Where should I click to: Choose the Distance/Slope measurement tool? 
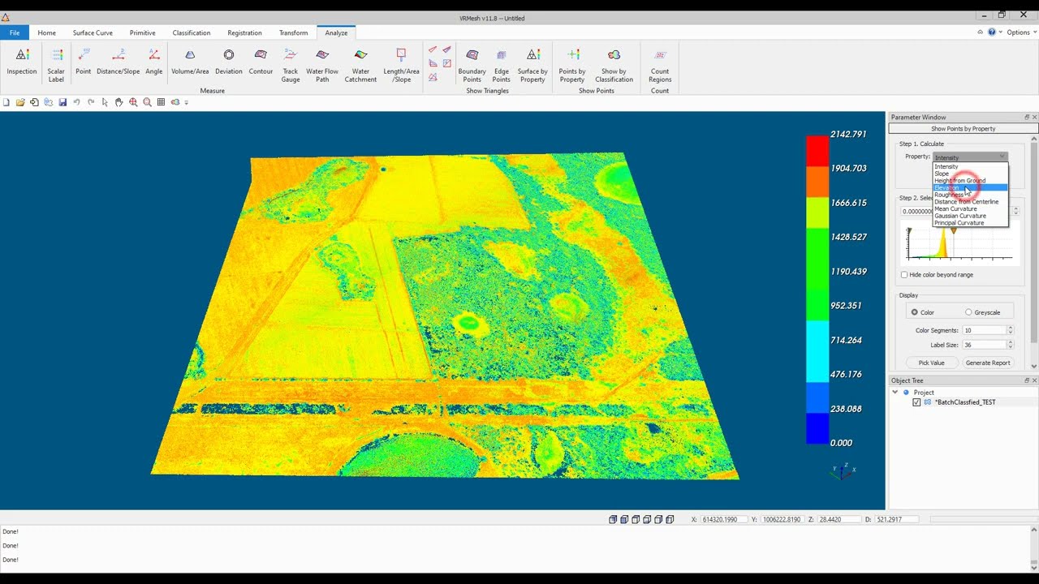119,63
